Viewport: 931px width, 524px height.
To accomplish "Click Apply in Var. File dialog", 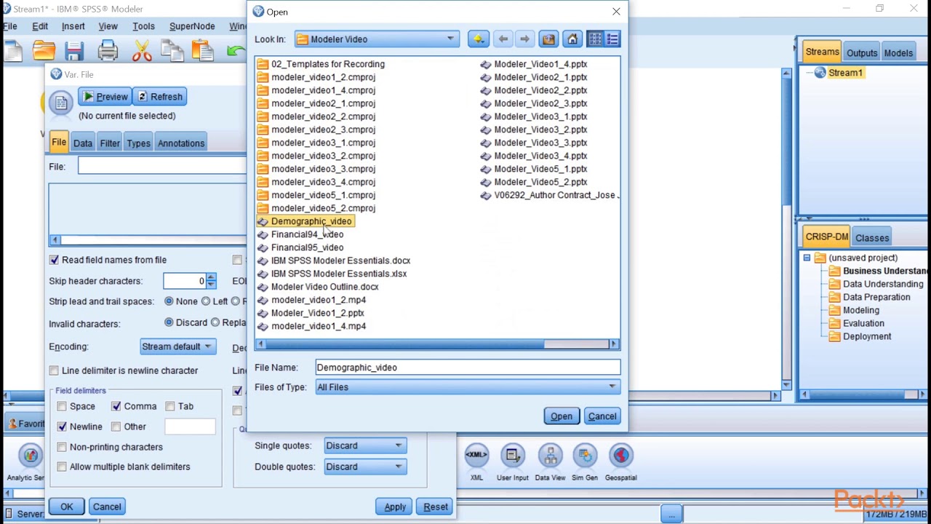I will [x=395, y=507].
